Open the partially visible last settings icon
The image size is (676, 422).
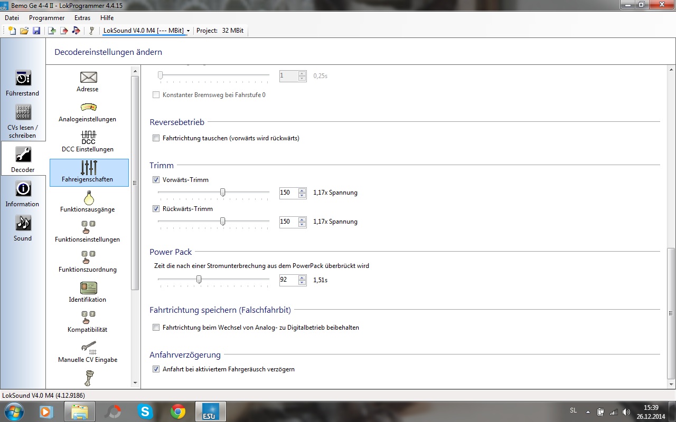[89, 379]
